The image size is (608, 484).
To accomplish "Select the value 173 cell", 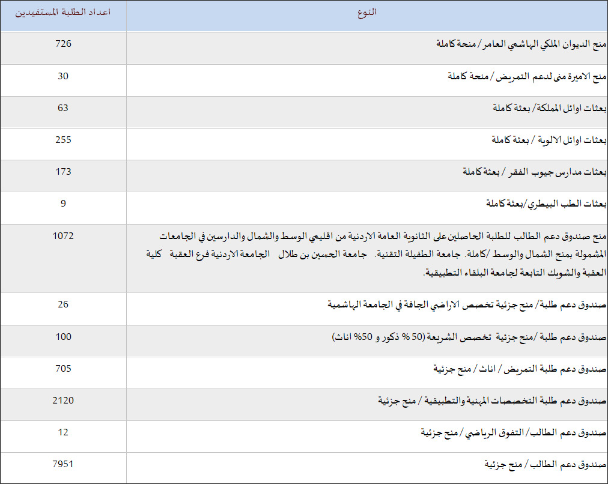I will (62, 172).
